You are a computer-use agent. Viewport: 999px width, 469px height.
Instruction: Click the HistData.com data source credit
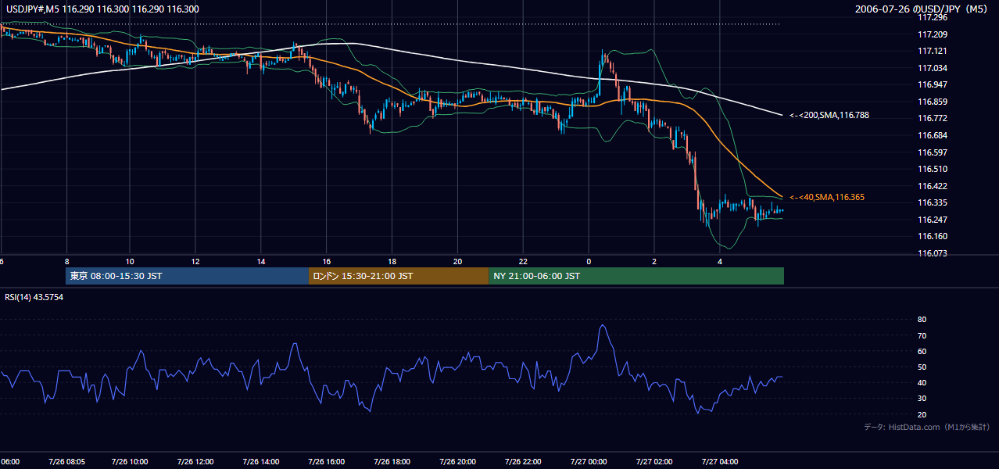coord(926,427)
